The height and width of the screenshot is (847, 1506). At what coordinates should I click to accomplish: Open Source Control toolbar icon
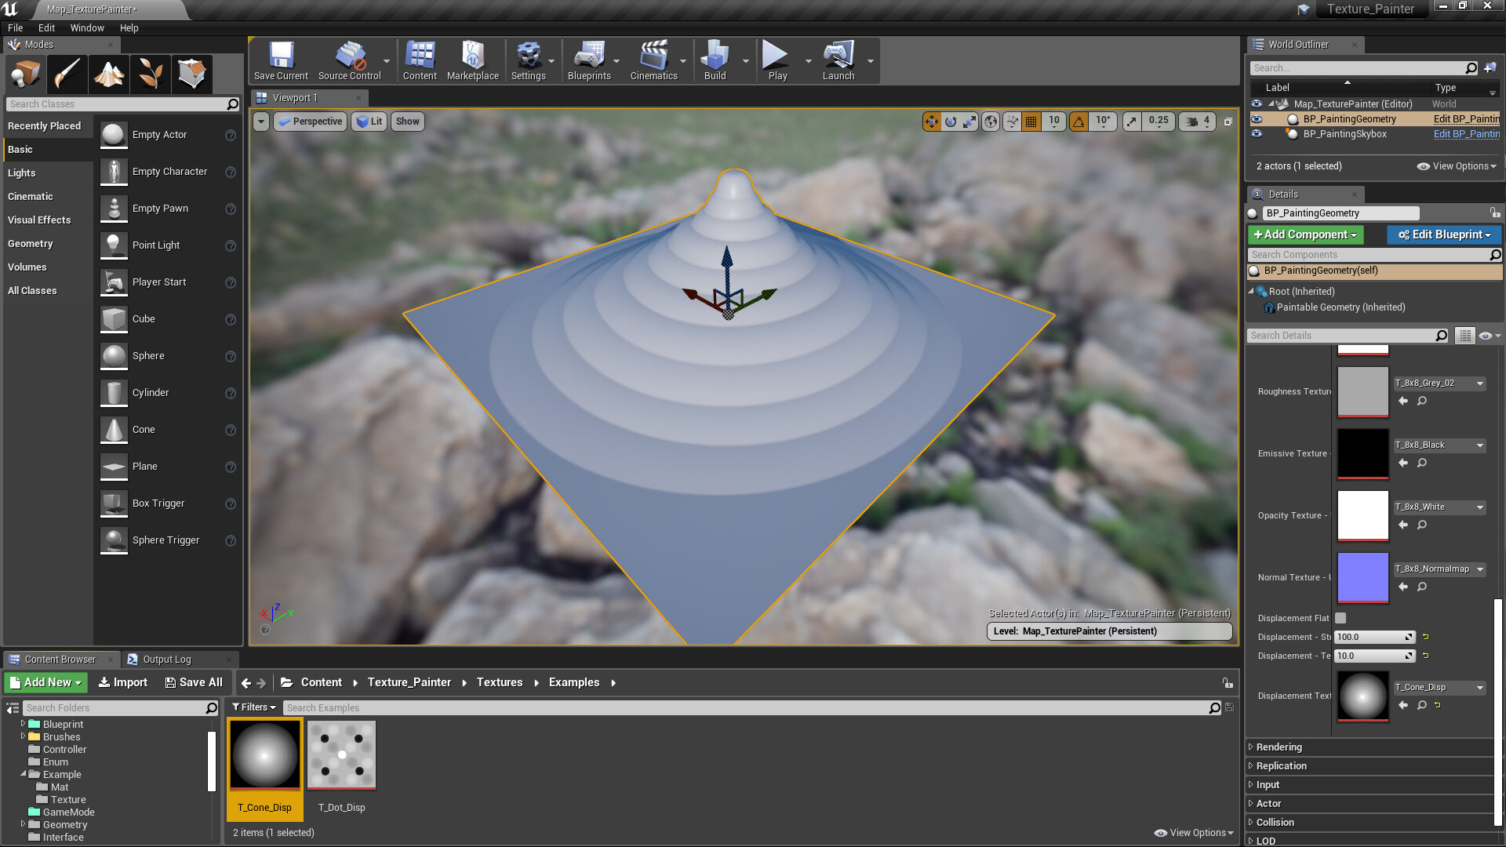(x=350, y=61)
